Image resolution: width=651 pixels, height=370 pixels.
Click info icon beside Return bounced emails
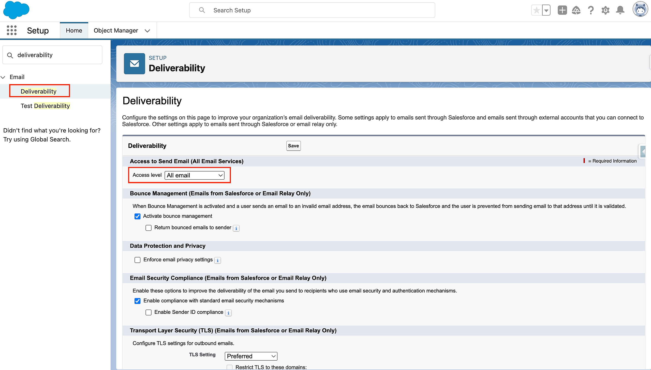(x=236, y=228)
